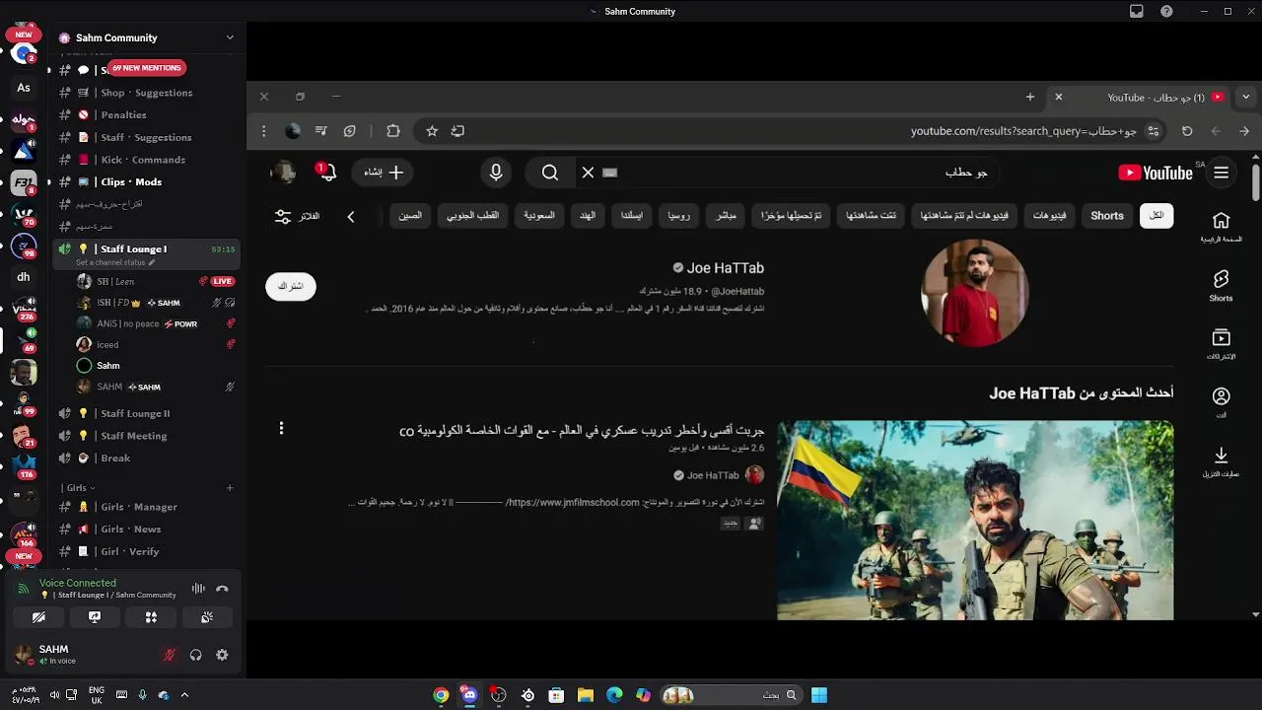The width and height of the screenshot is (1262, 710).
Task: Toggle deafen headphones in Discord
Action: [x=195, y=655]
